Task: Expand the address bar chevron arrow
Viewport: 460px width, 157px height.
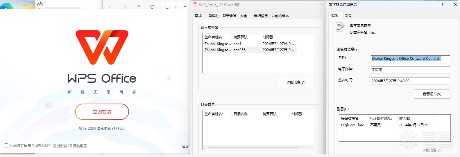Action: [176, 7]
